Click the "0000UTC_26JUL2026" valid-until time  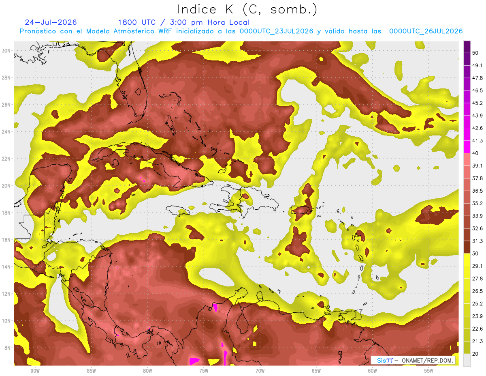click(x=426, y=31)
